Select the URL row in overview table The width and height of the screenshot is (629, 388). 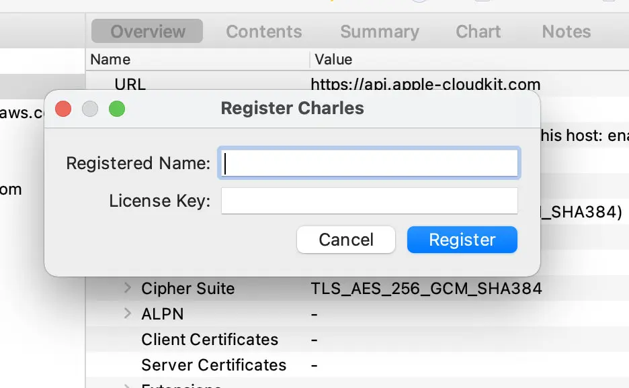[x=130, y=85]
